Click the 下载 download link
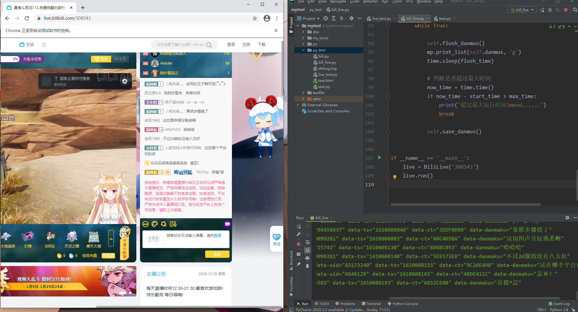The image size is (578, 312). (x=261, y=44)
